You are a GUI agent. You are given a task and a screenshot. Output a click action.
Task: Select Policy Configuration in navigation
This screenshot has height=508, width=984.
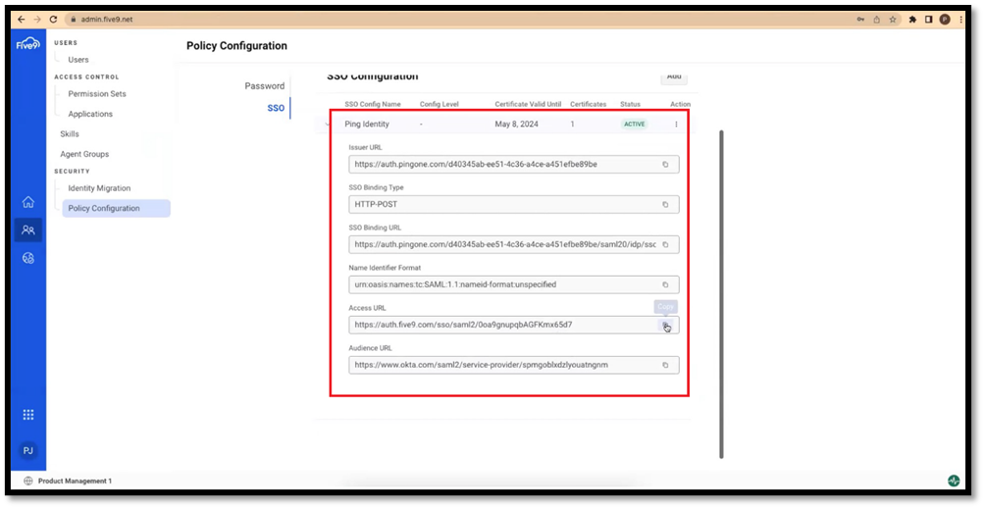tap(116, 208)
